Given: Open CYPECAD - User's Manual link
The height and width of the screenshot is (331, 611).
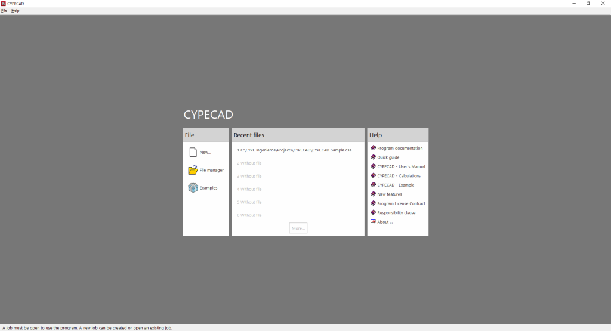Looking at the screenshot, I should click(x=401, y=166).
